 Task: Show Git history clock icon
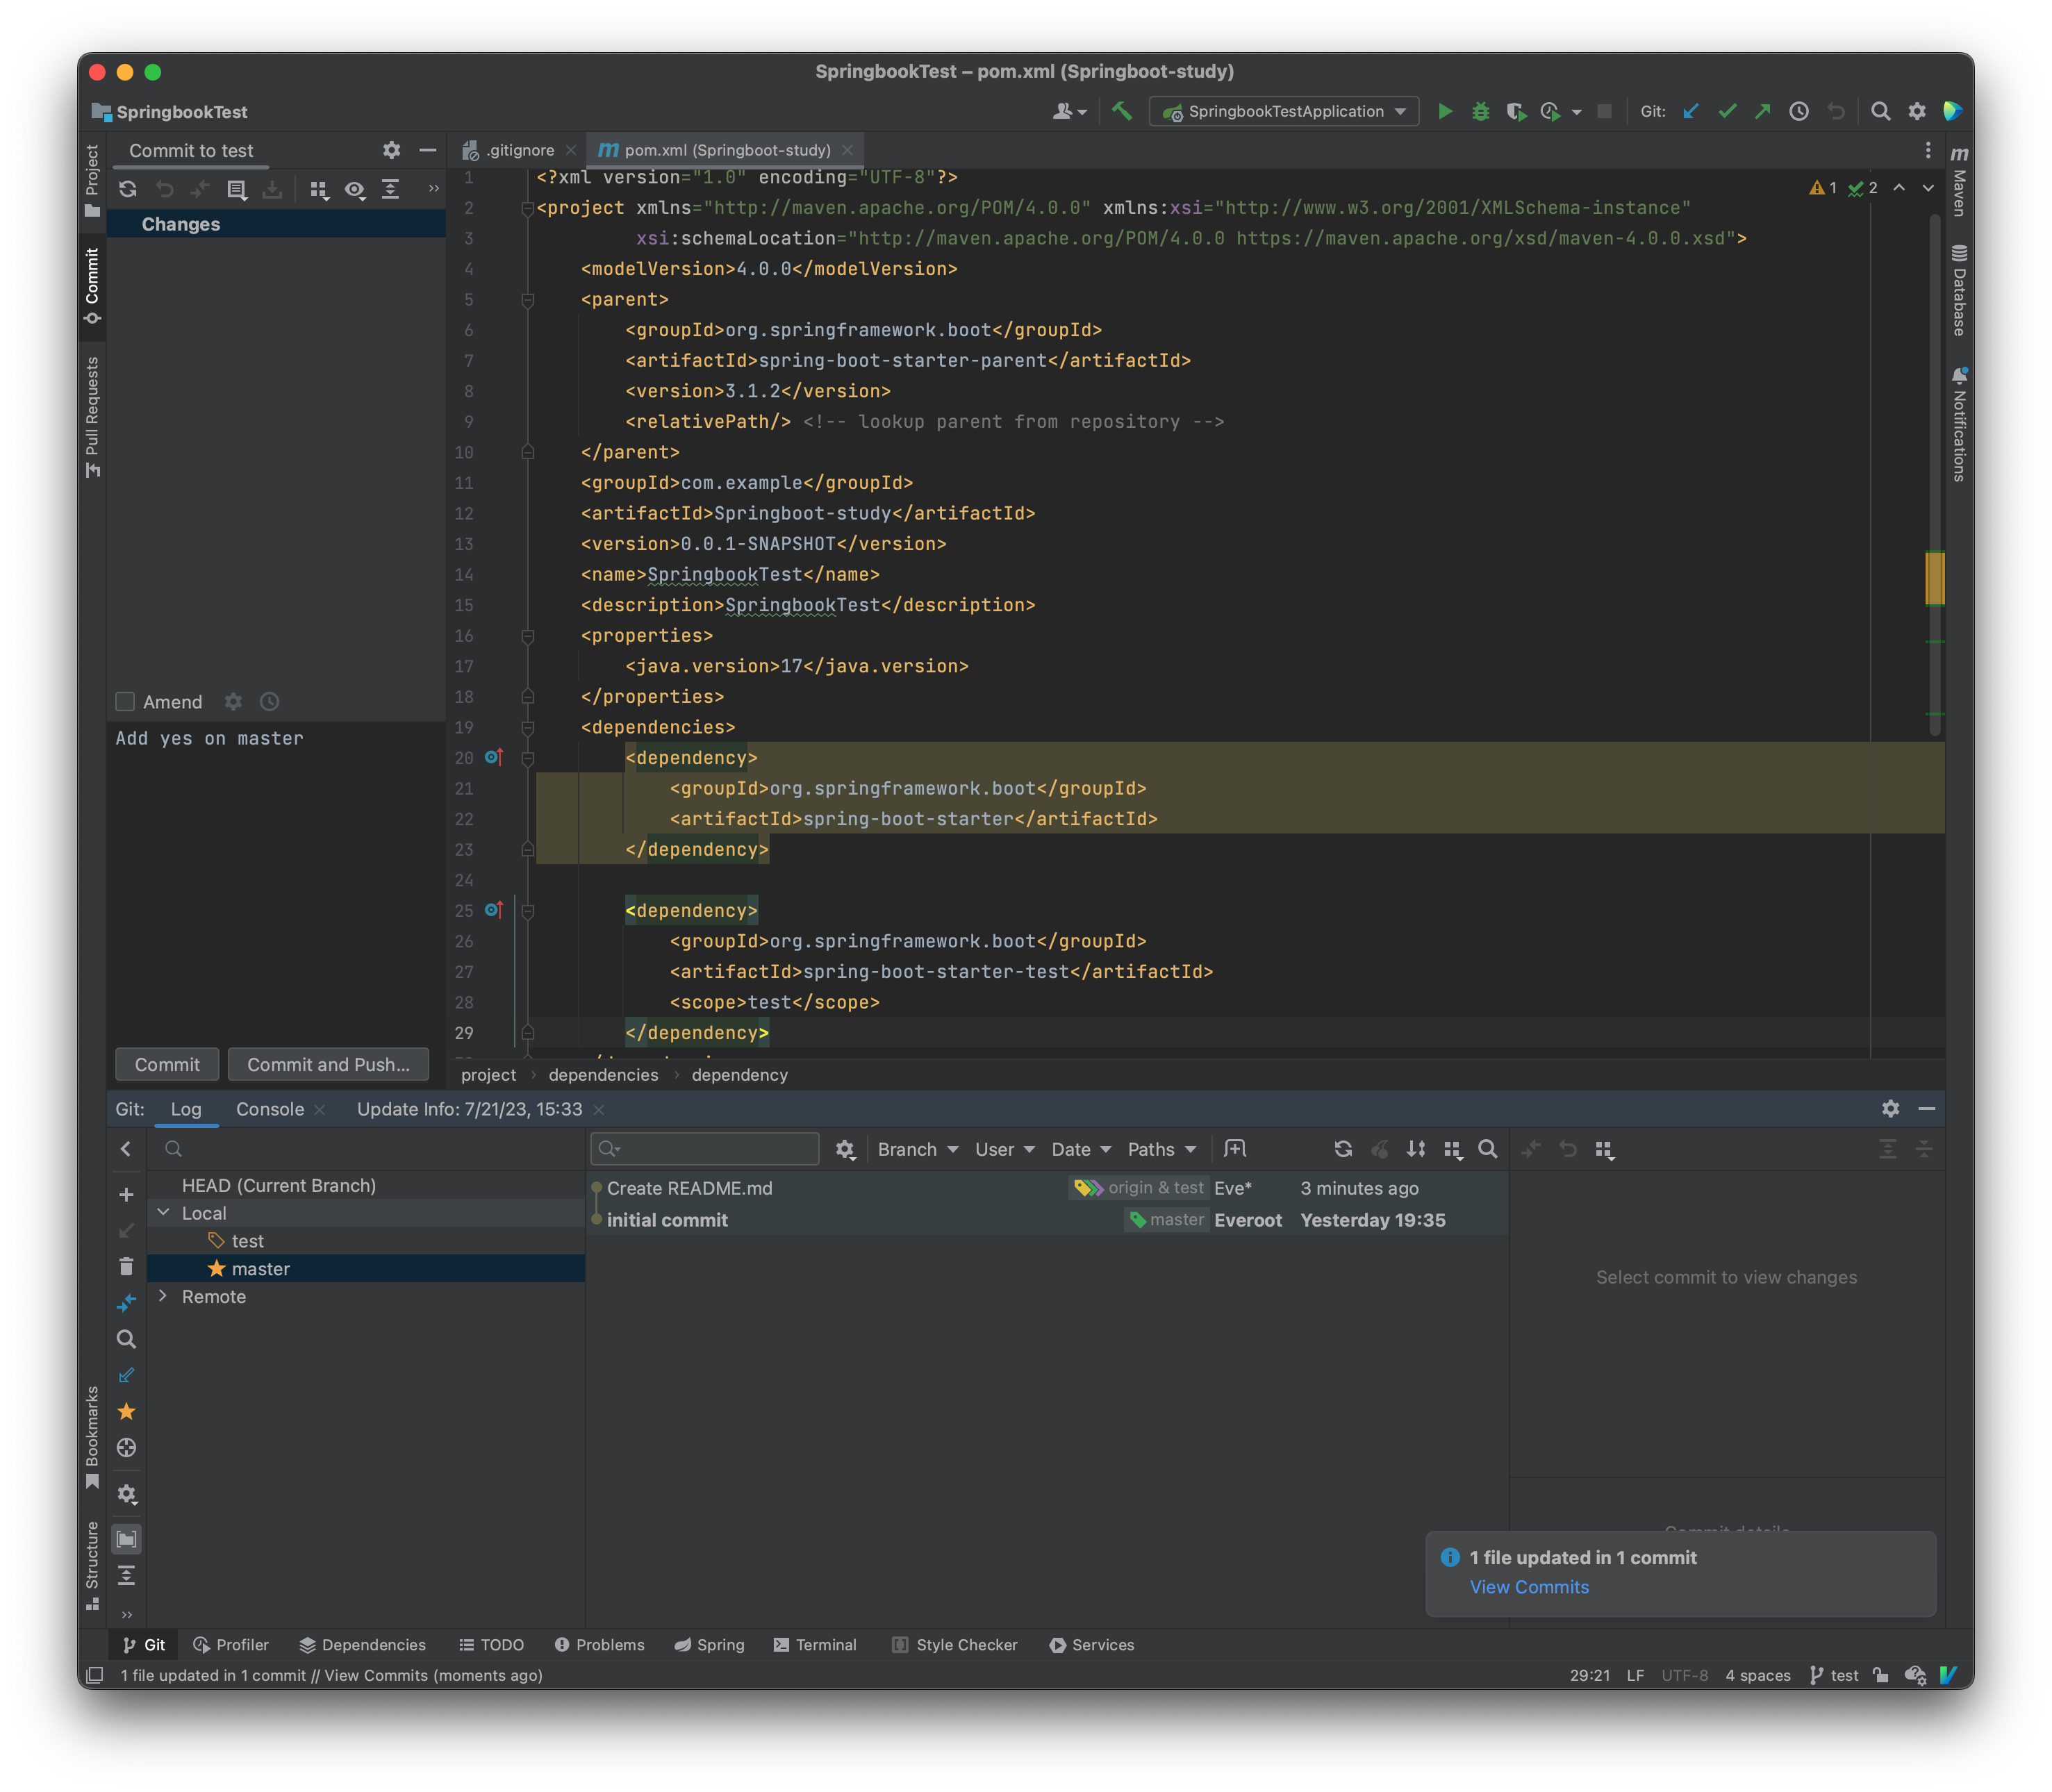(1799, 111)
